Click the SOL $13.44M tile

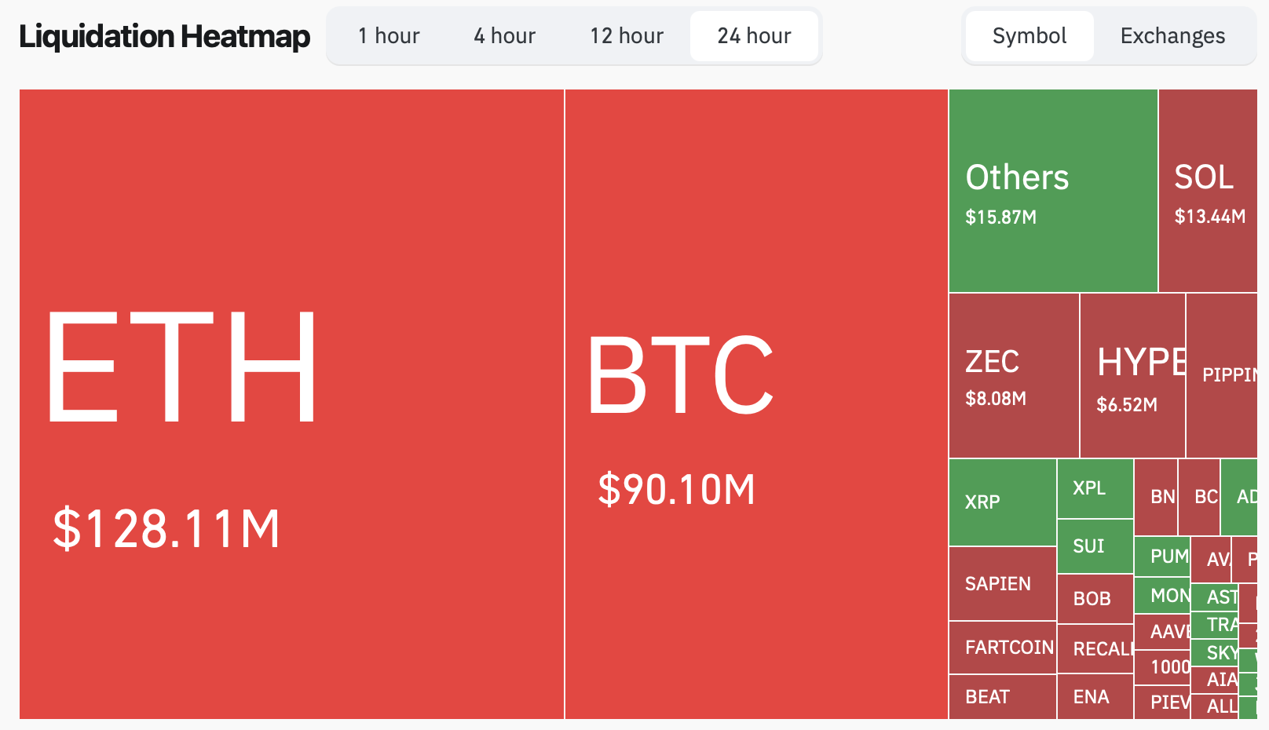click(1208, 191)
